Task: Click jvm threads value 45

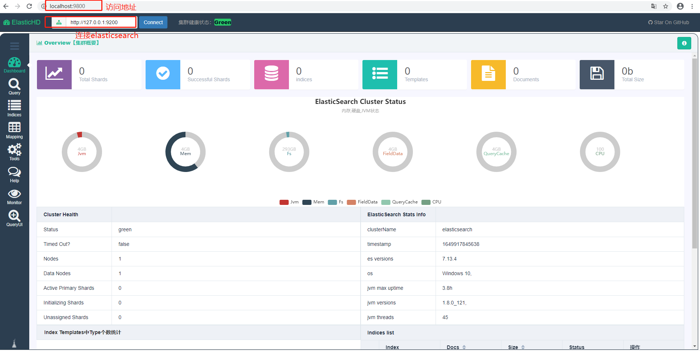Action: [445, 317]
